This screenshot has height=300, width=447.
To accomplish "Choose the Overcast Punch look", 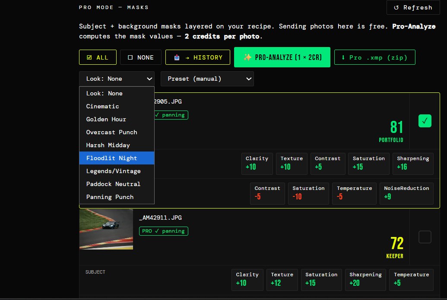I will coord(117,132).
